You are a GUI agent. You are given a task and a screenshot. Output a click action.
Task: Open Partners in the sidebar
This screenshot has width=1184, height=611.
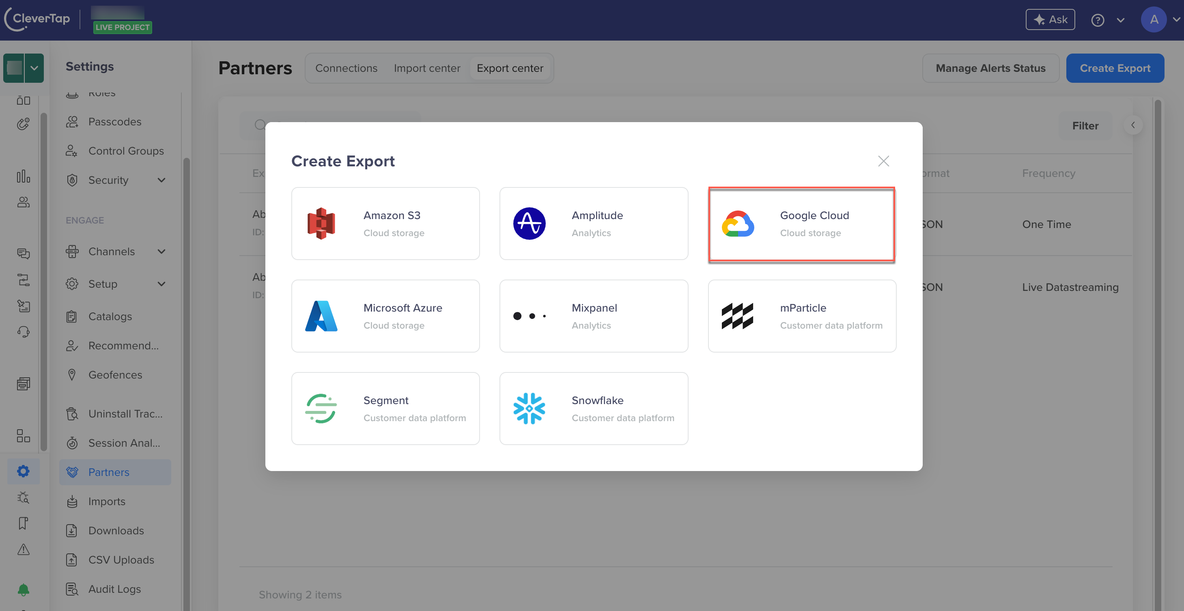pos(115,472)
